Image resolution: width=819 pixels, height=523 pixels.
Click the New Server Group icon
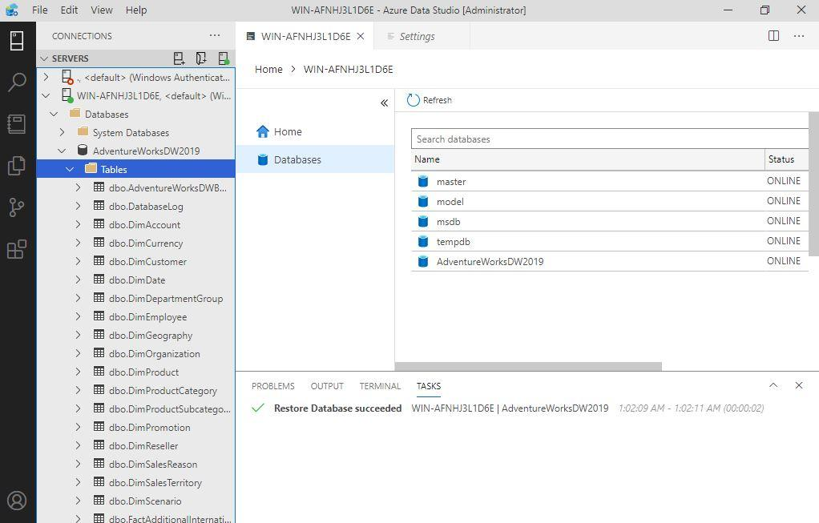point(201,58)
